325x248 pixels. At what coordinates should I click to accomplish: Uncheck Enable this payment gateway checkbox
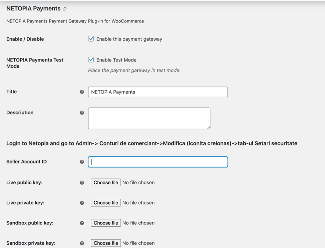[91, 39]
